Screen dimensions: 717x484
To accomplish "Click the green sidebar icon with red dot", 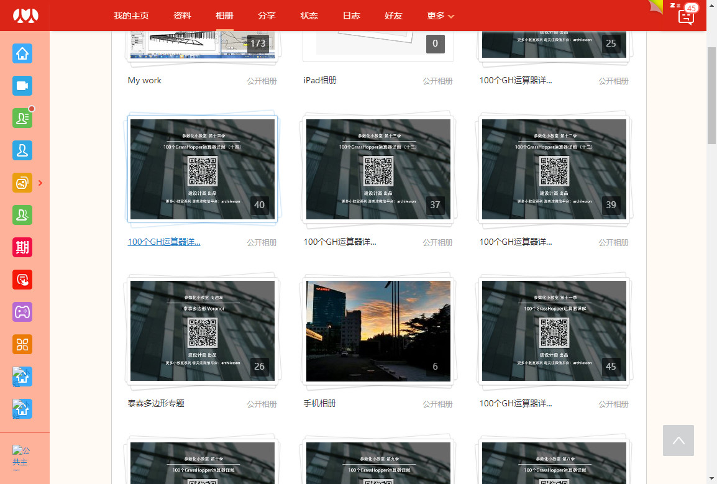I will tap(22, 118).
